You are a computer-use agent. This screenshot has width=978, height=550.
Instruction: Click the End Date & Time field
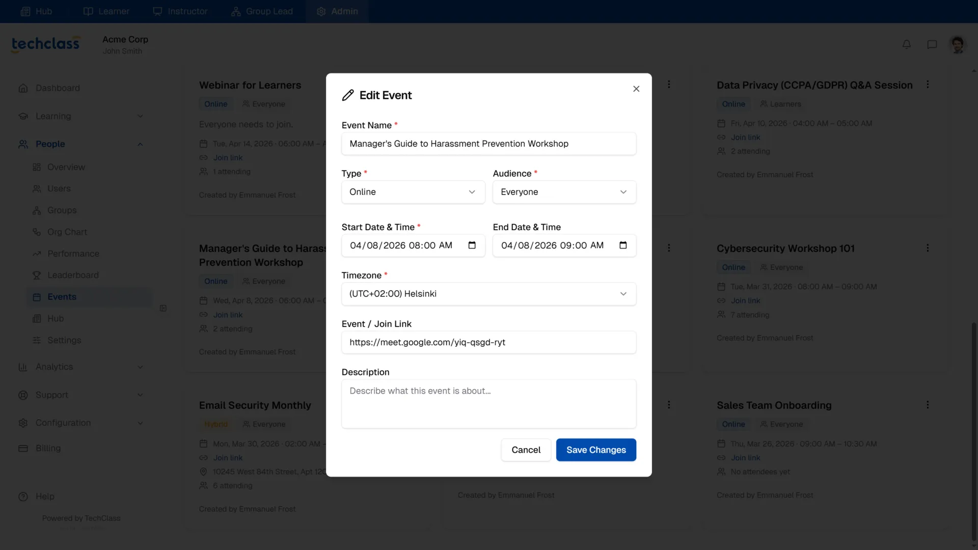point(564,245)
